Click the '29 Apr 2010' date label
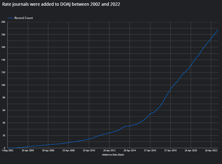The width and height of the screenshot is (222, 164). [89, 151]
